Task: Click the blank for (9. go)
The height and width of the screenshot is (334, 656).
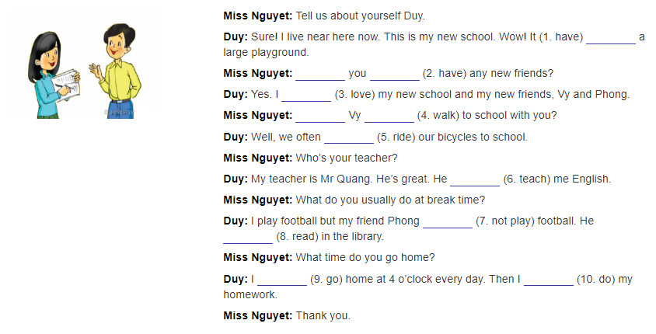Action: pos(282,279)
